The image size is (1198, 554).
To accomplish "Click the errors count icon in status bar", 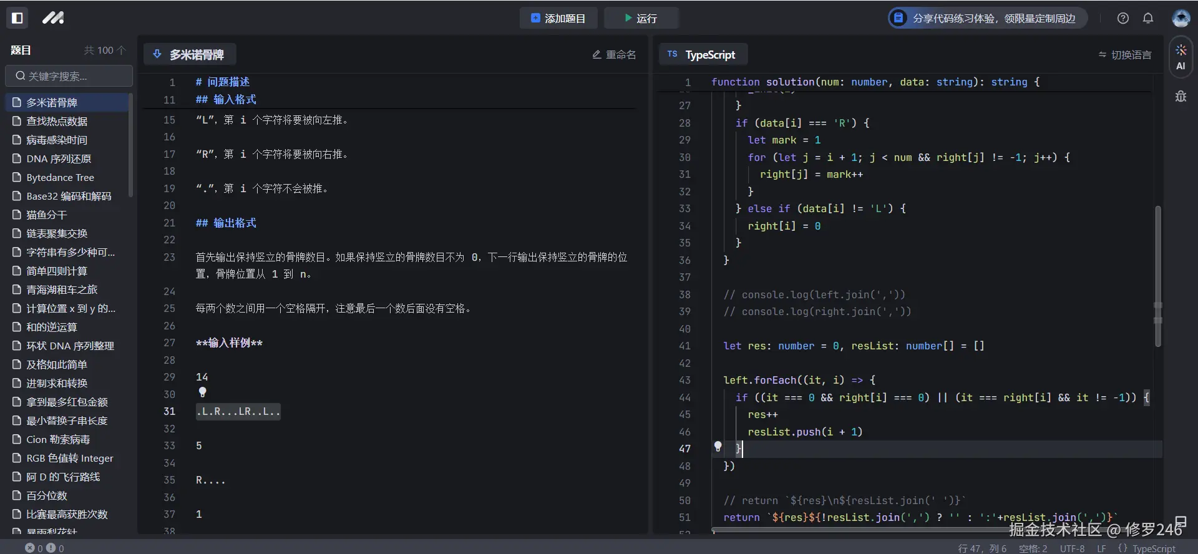I will (x=30, y=548).
